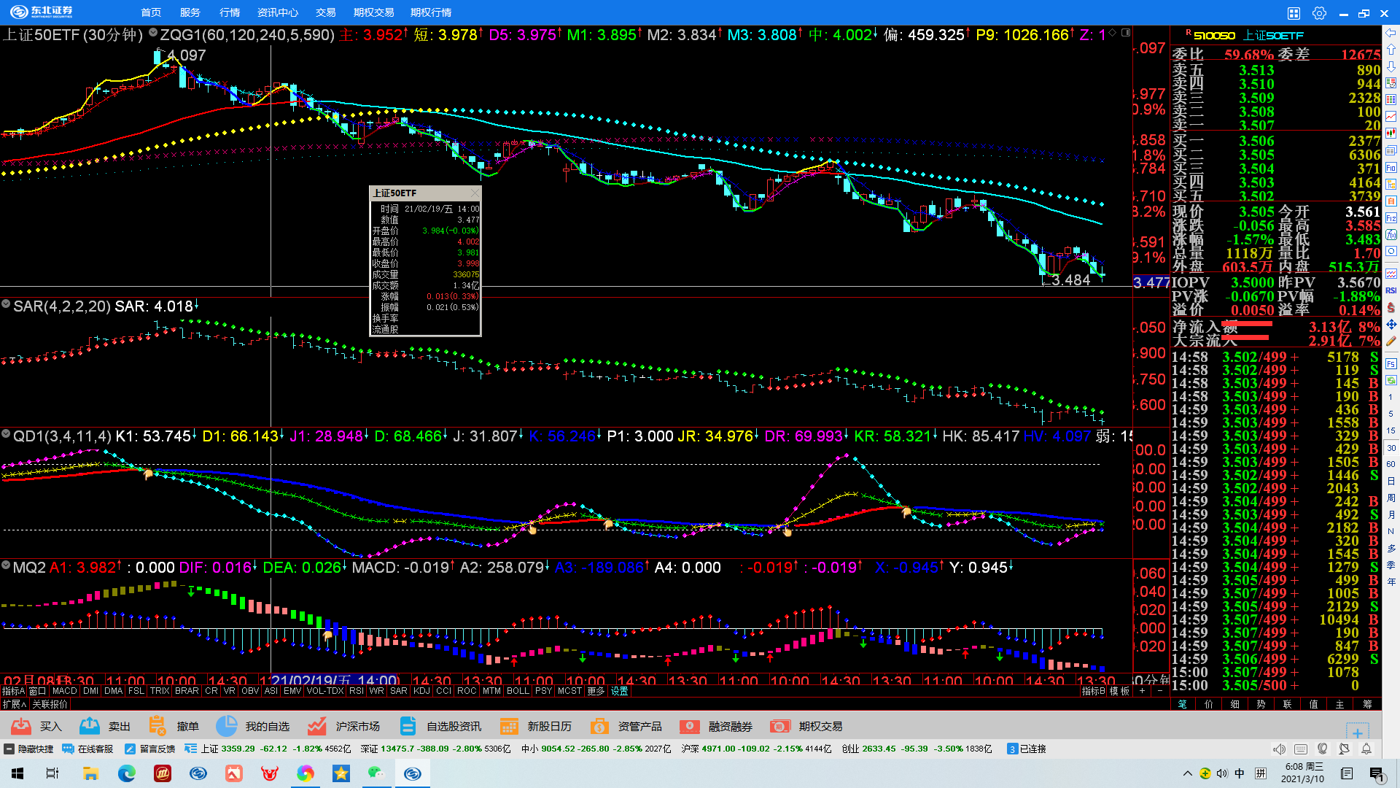Image resolution: width=1400 pixels, height=788 pixels.
Task: Open the settings gear icon in title bar
Action: [1319, 13]
